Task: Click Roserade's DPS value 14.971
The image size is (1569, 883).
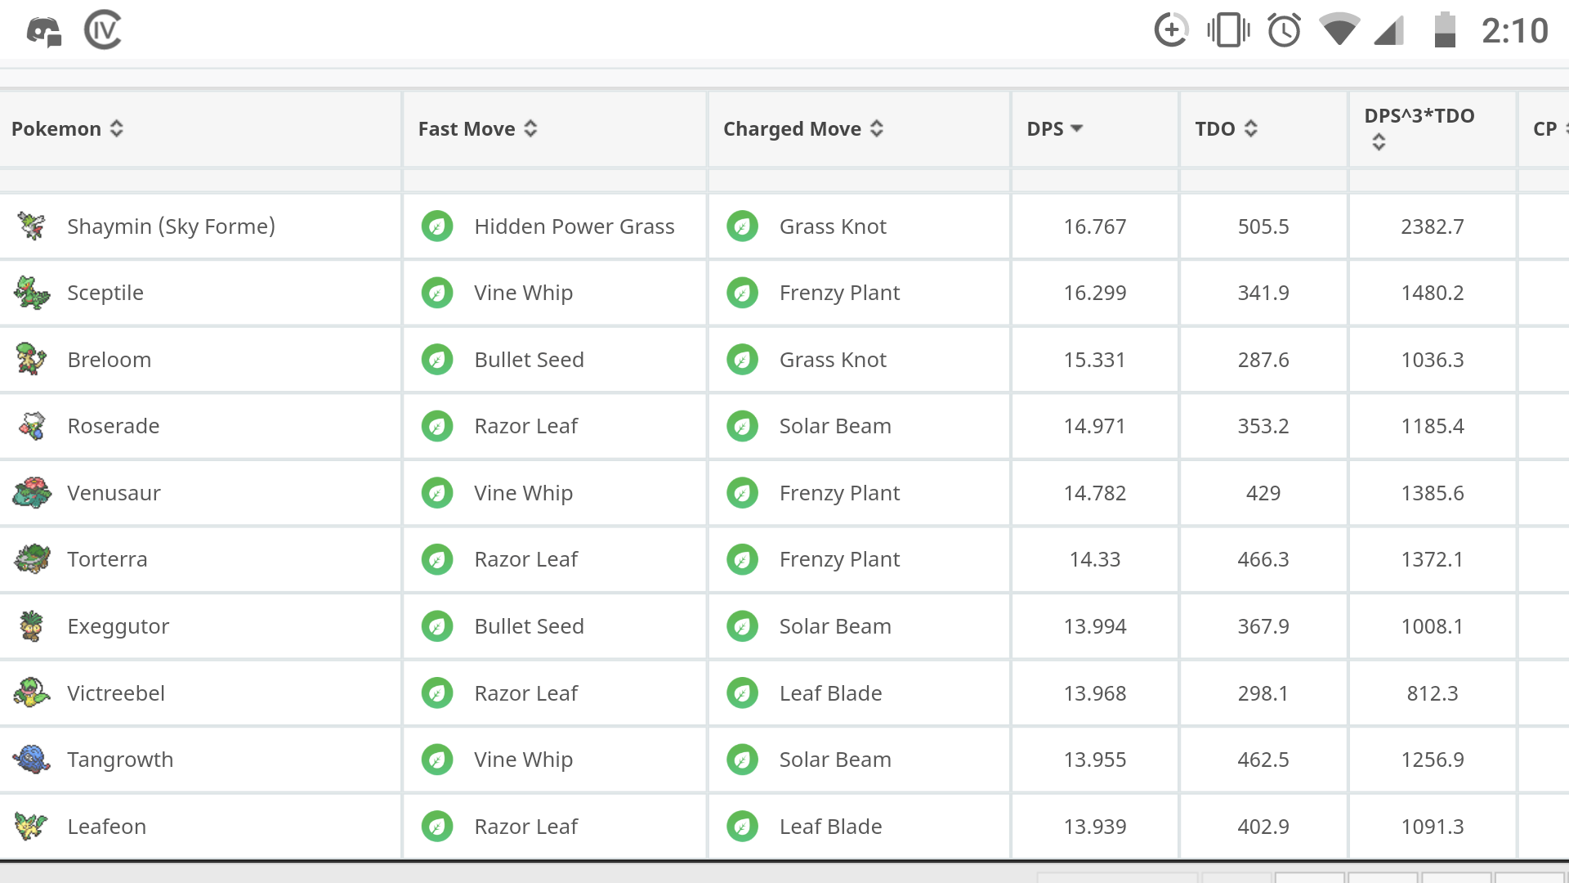Action: 1095,426
